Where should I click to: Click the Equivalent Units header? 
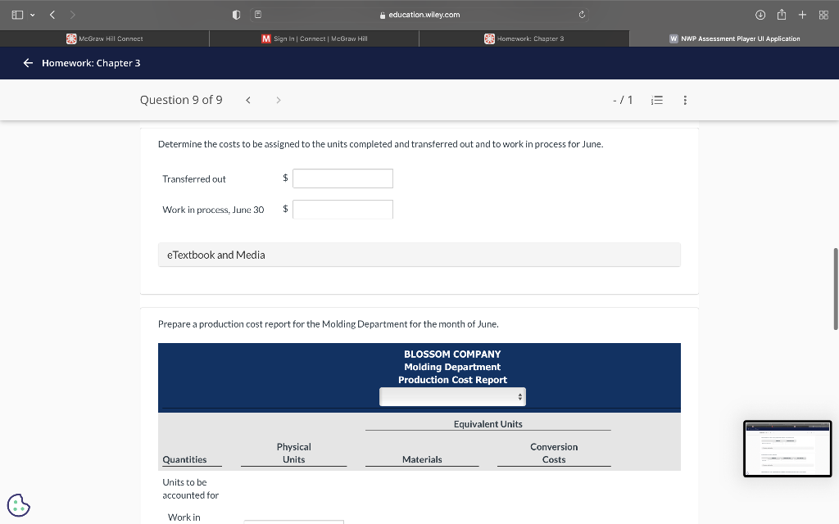(488, 424)
